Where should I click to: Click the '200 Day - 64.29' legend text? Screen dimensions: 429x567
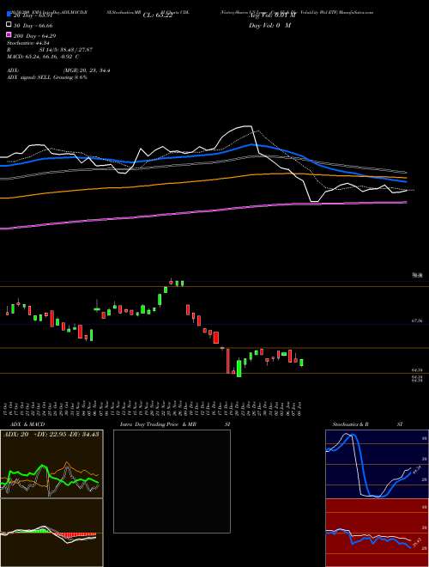click(x=34, y=36)
